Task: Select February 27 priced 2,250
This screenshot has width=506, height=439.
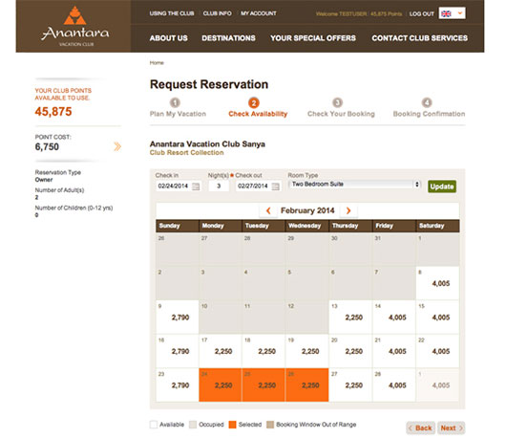Action: [x=350, y=385]
